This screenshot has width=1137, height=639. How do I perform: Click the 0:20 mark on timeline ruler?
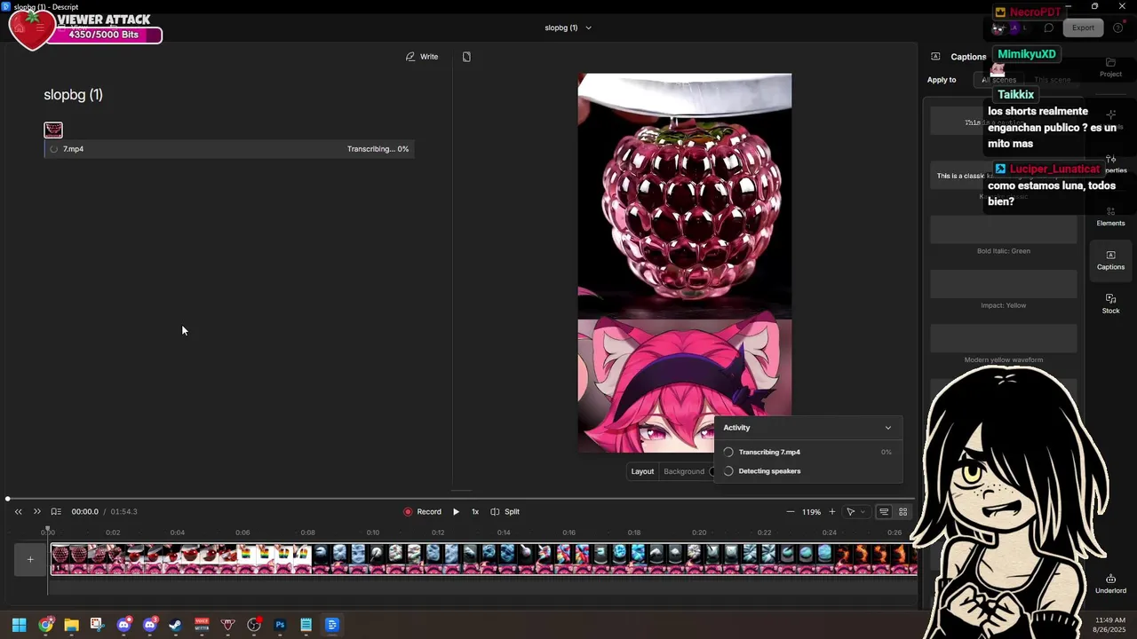pos(699,532)
